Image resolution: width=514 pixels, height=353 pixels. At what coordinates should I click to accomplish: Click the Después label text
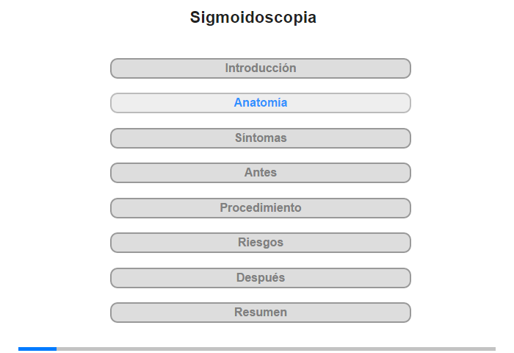coord(260,278)
